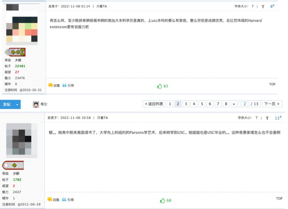The height and width of the screenshot is (209, 288).
Task: Click registration date @2010-10-31
Action: pos(30,90)
